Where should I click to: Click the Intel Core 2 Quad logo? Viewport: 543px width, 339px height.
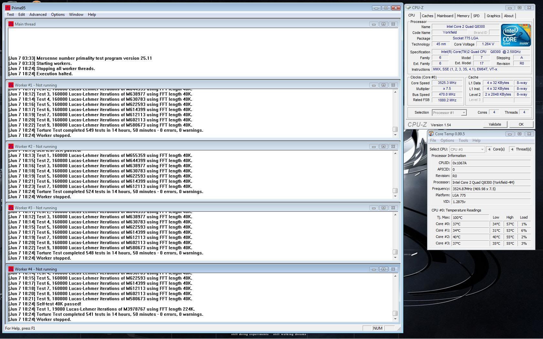click(516, 35)
